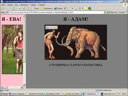Switch to уроки перераб... taskbar item

(17, 94)
